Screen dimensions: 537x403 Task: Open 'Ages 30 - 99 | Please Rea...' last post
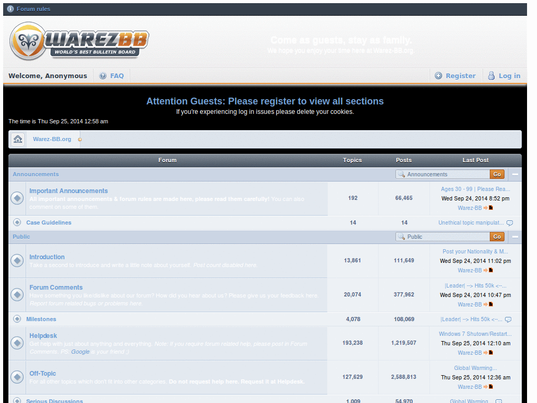pos(475,189)
